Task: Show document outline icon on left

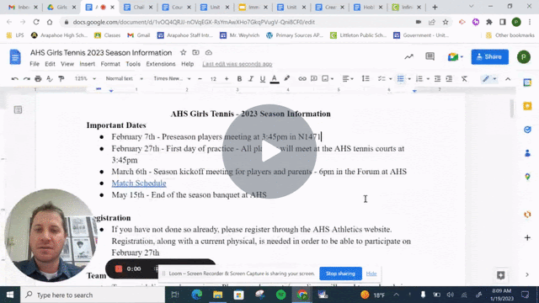Action: click(x=18, y=110)
